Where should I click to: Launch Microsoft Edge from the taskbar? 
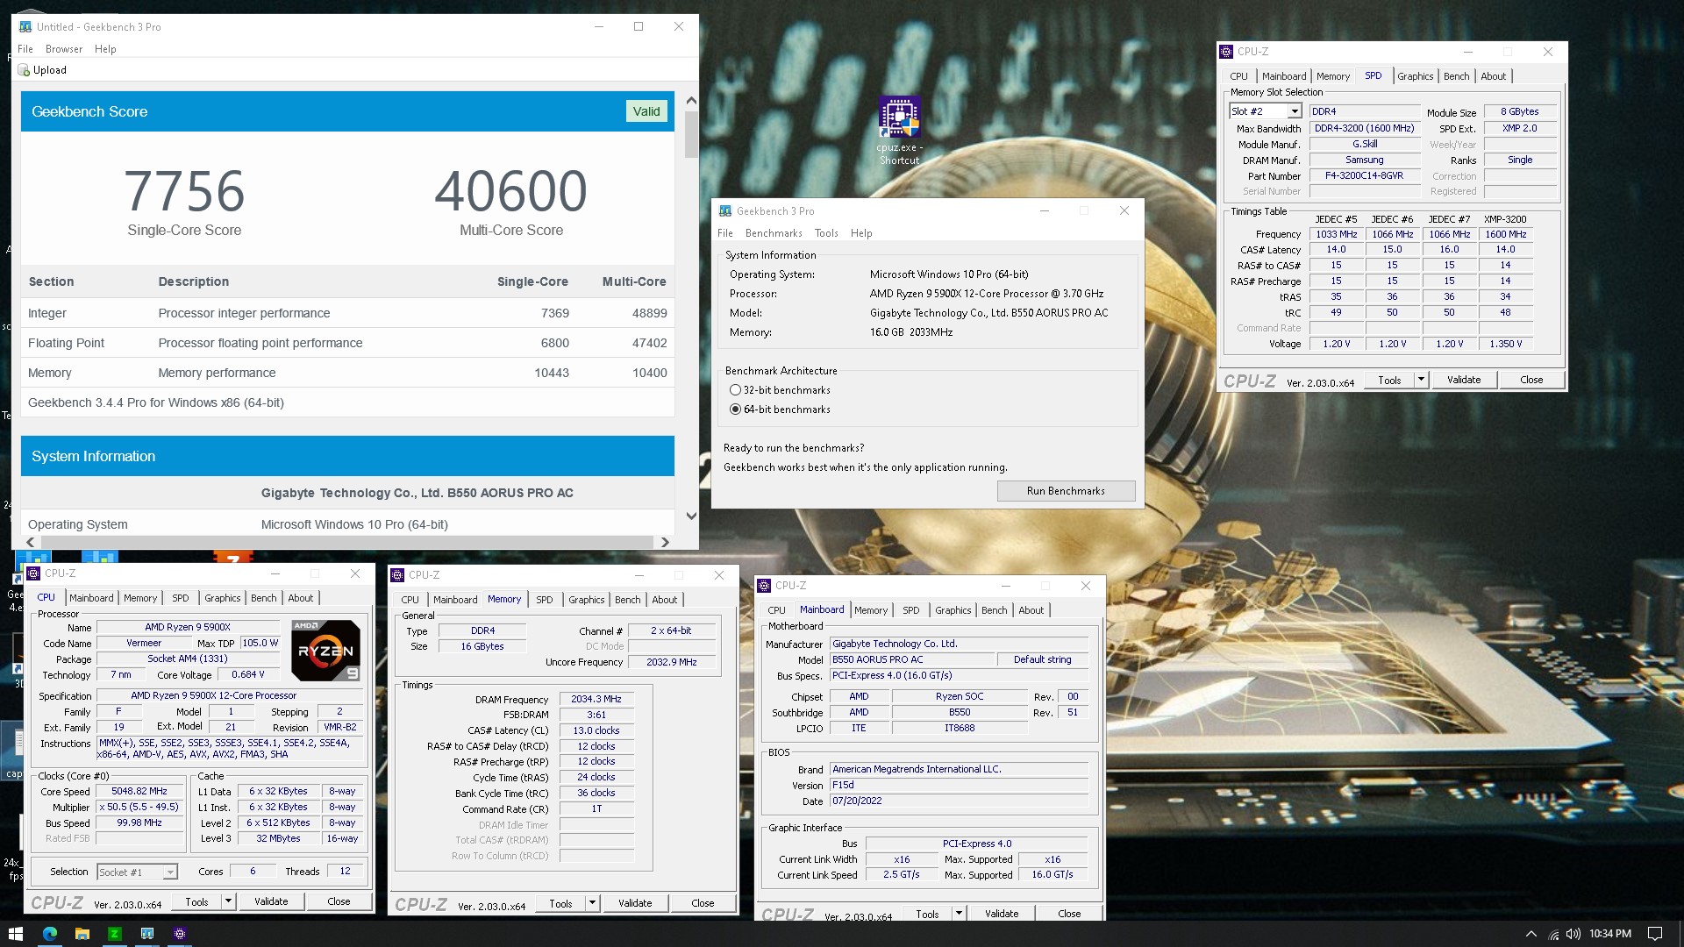click(x=49, y=934)
